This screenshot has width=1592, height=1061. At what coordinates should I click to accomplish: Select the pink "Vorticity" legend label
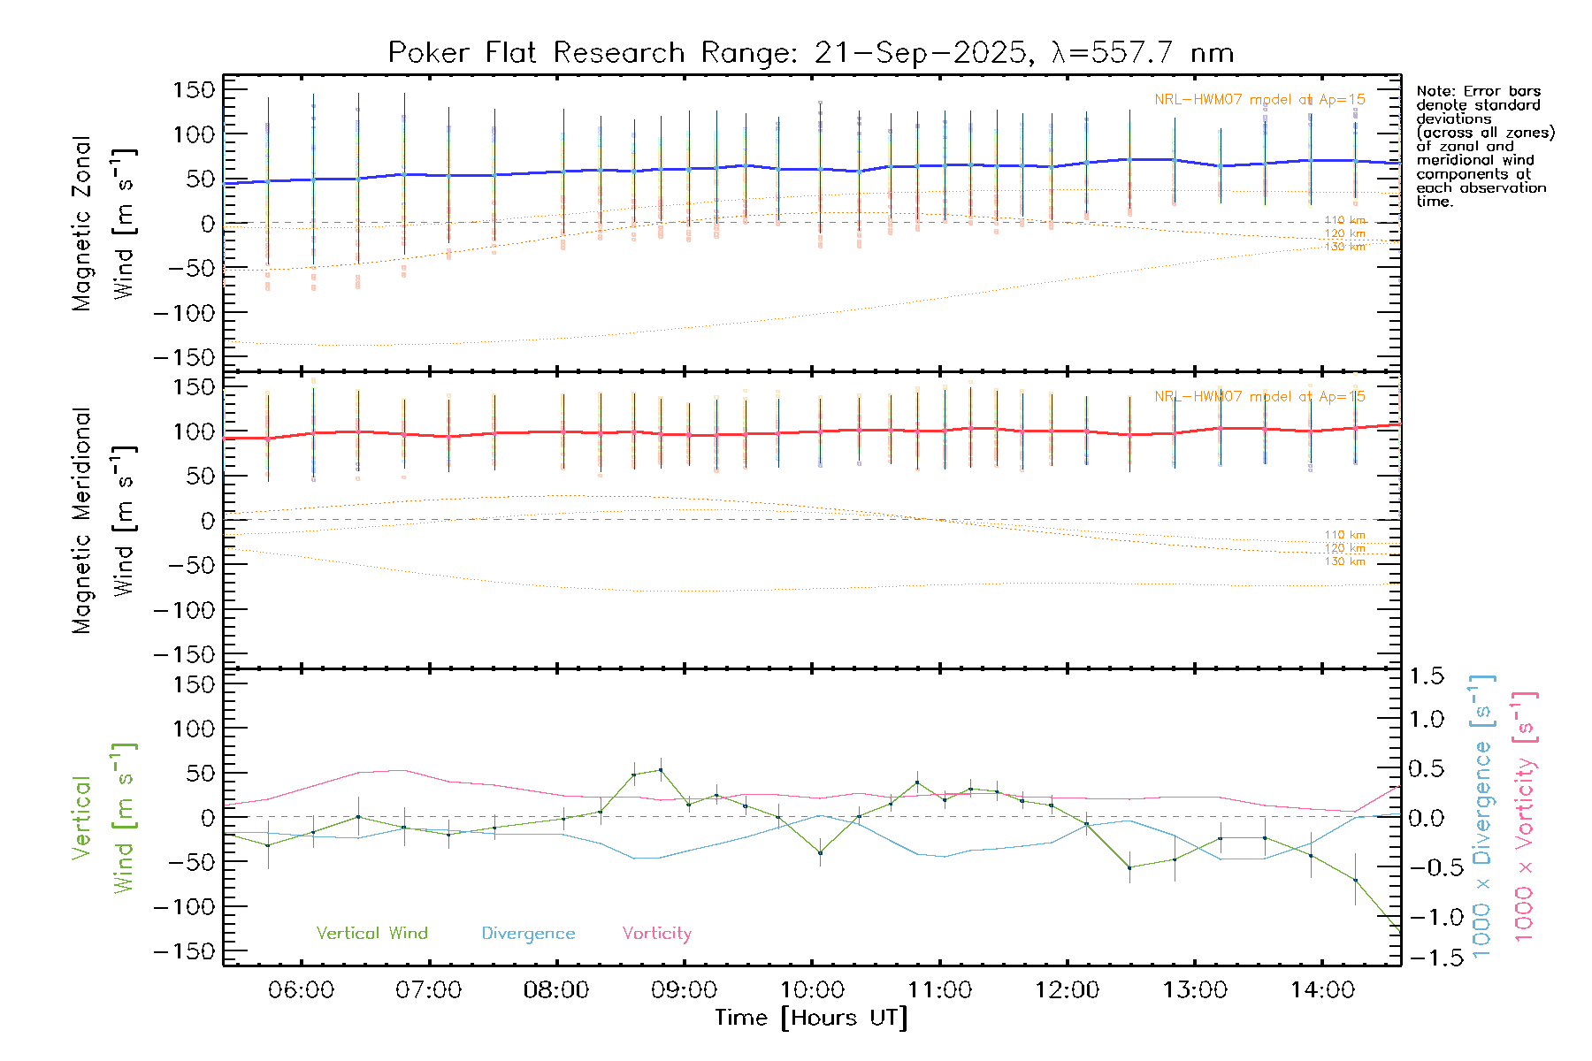point(656,933)
